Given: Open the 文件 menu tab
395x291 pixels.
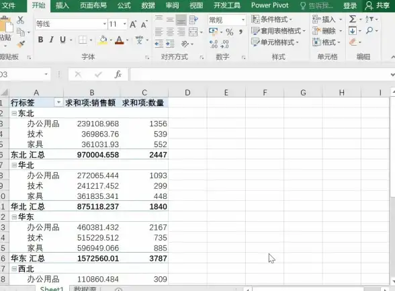Looking at the screenshot, I should 8,5.
